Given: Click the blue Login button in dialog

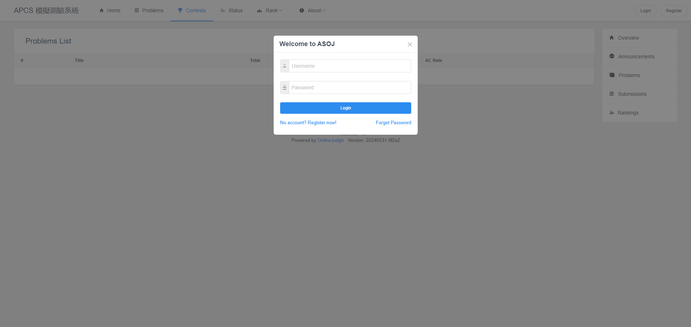Looking at the screenshot, I should [x=346, y=108].
